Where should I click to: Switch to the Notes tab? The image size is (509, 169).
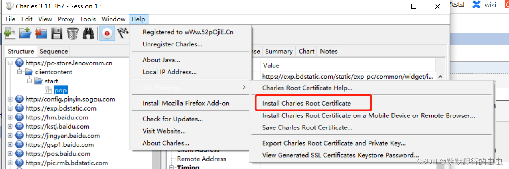pyautogui.click(x=329, y=51)
